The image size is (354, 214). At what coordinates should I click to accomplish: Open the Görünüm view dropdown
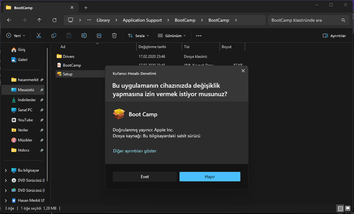[172, 36]
